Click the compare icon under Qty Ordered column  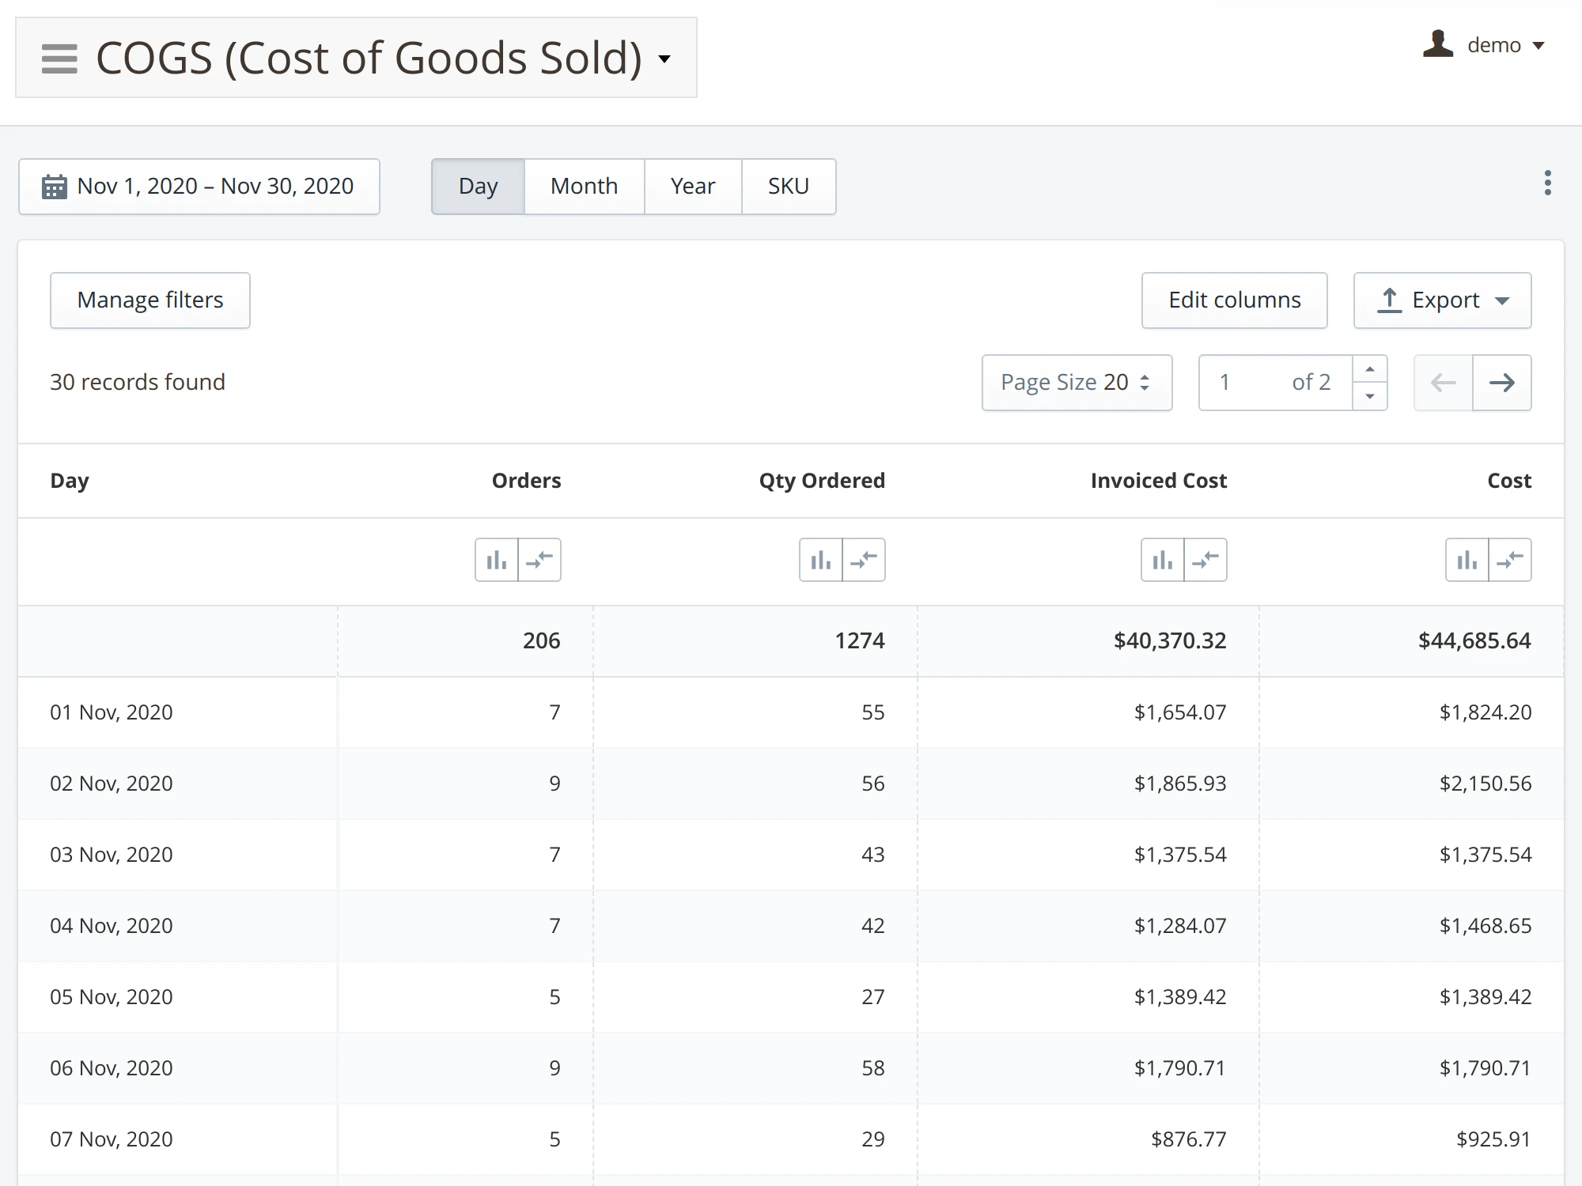click(865, 560)
